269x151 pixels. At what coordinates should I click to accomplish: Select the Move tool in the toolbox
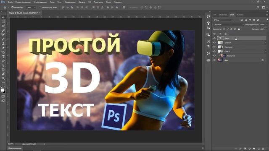coord(3,17)
